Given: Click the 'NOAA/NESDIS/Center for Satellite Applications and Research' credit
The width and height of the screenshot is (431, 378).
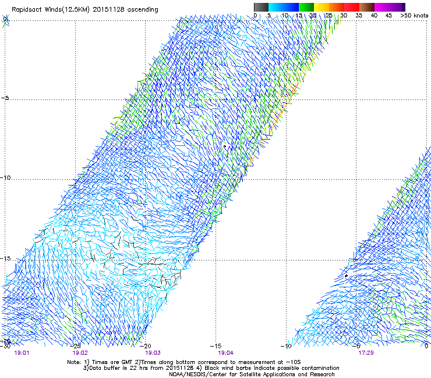Looking at the screenshot, I should coord(252,375).
